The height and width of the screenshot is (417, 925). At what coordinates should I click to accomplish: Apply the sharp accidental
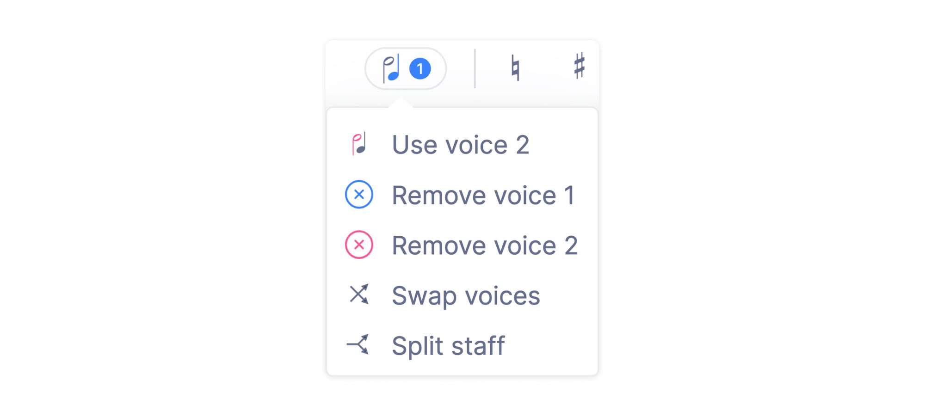pos(579,65)
